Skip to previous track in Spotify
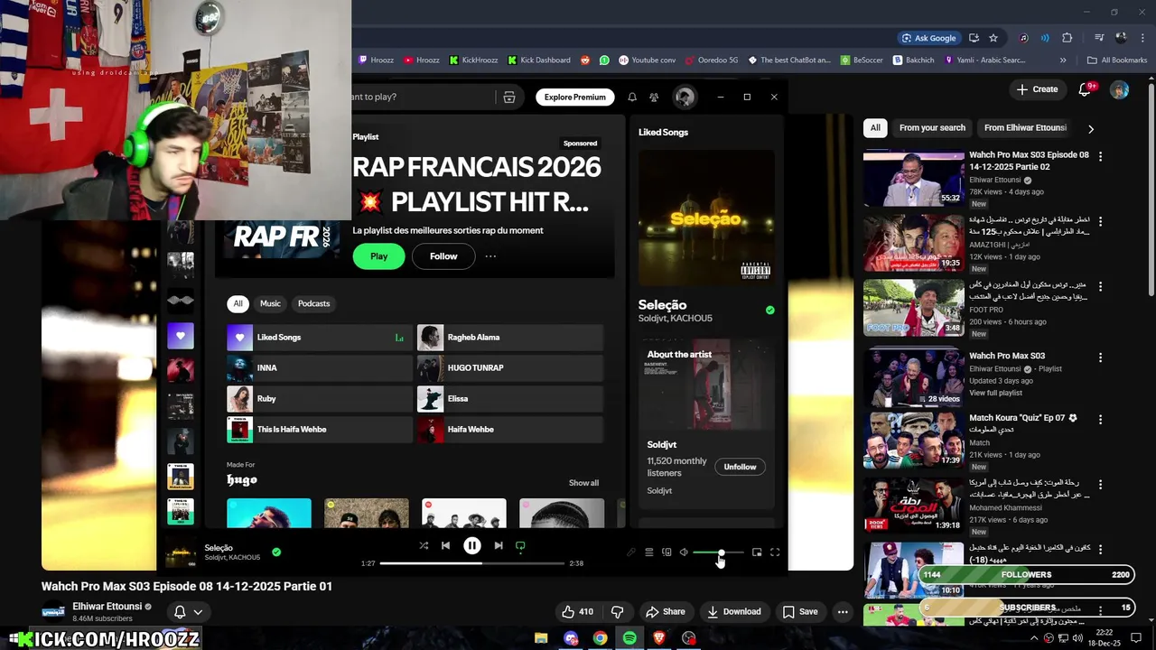This screenshot has height=650, width=1156. [445, 545]
